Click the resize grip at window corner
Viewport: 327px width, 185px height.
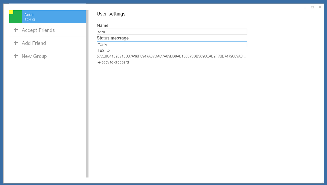(322, 182)
